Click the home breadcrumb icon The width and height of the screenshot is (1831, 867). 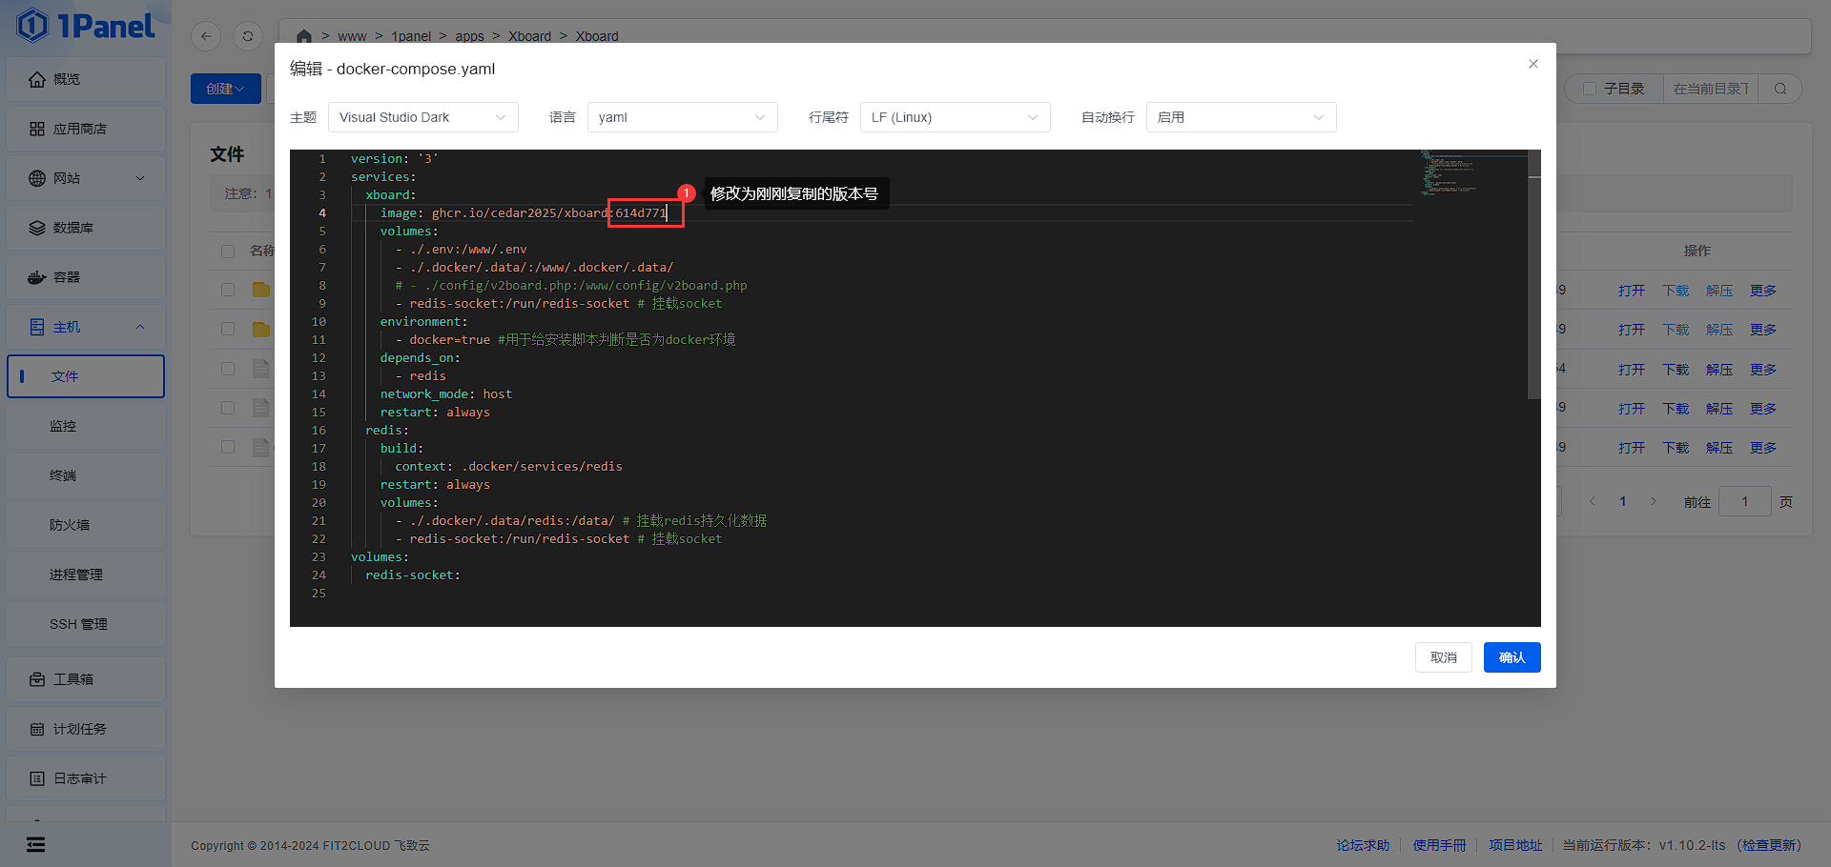pyautogui.click(x=304, y=36)
